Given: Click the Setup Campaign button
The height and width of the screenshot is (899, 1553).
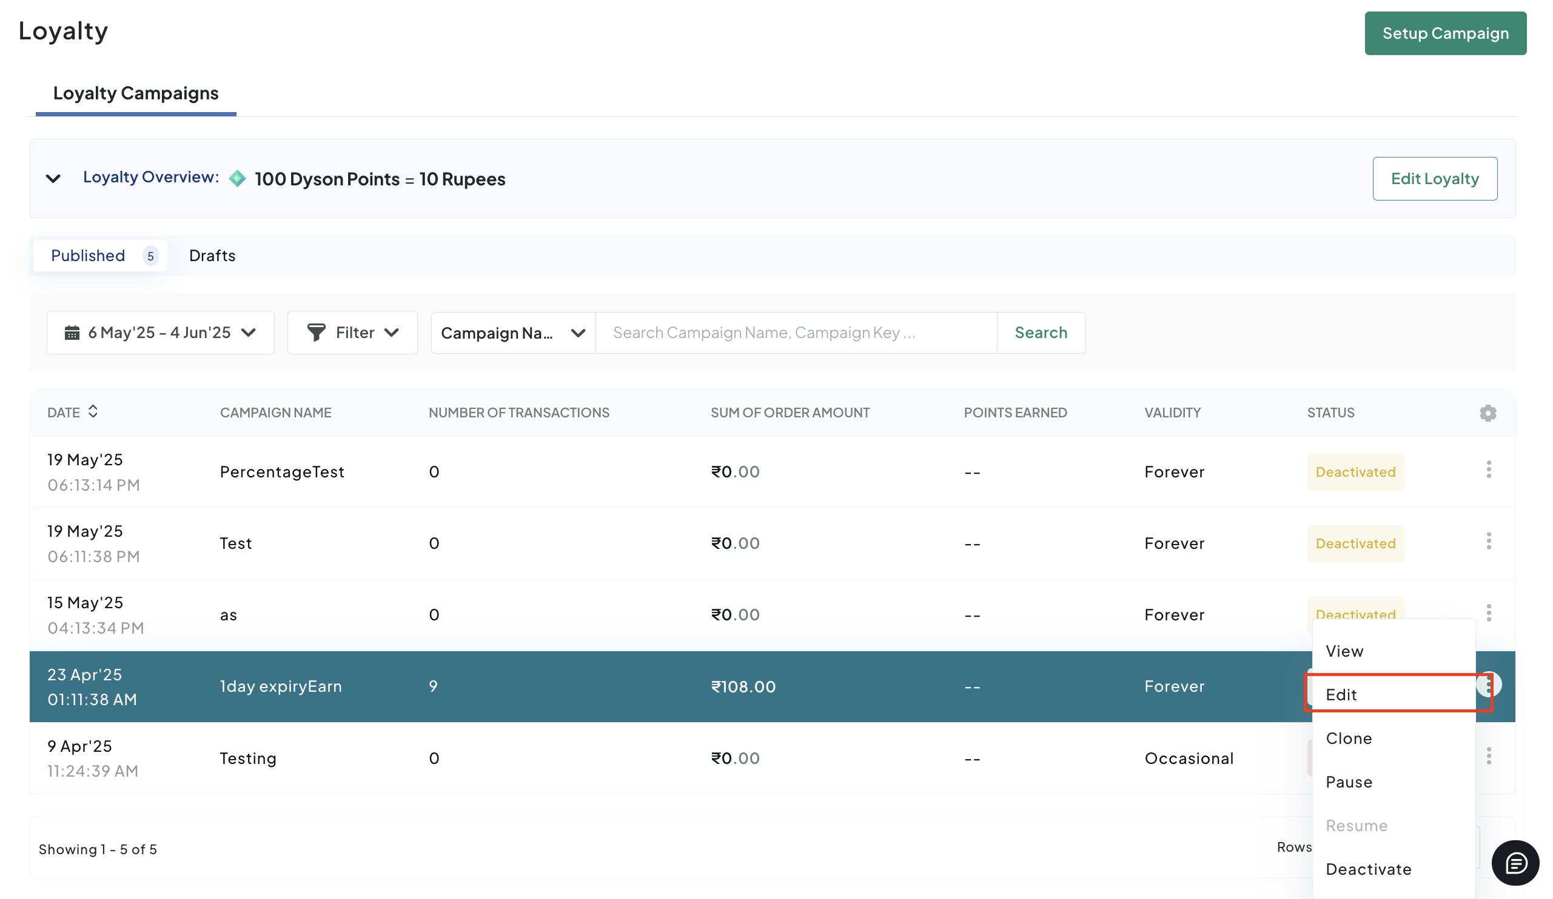Looking at the screenshot, I should pos(1445,33).
